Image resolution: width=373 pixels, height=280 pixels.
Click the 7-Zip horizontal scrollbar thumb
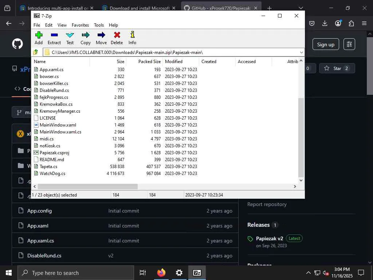point(87,186)
